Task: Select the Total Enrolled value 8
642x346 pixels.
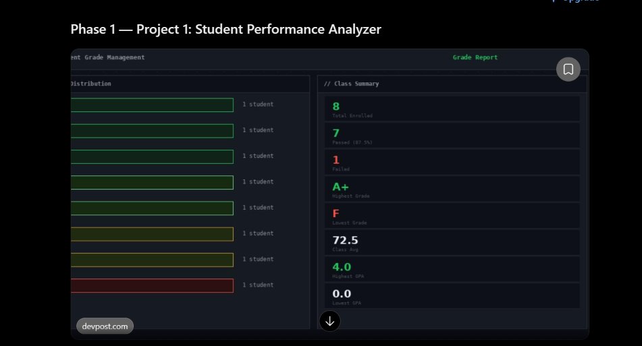Action: coord(336,107)
